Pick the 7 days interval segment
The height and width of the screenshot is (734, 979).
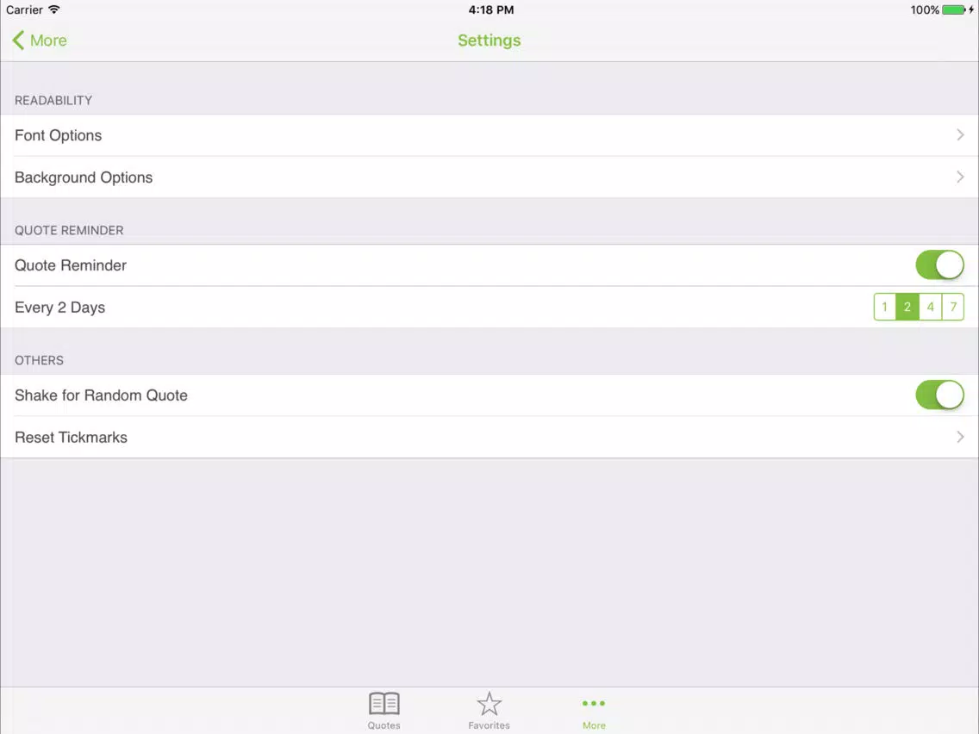click(x=953, y=307)
